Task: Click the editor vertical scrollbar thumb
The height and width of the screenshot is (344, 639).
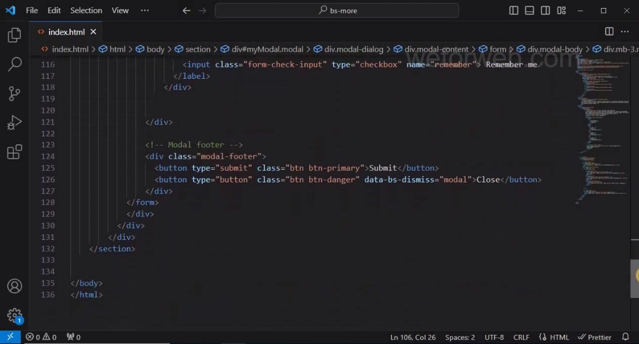Action: coord(634,278)
